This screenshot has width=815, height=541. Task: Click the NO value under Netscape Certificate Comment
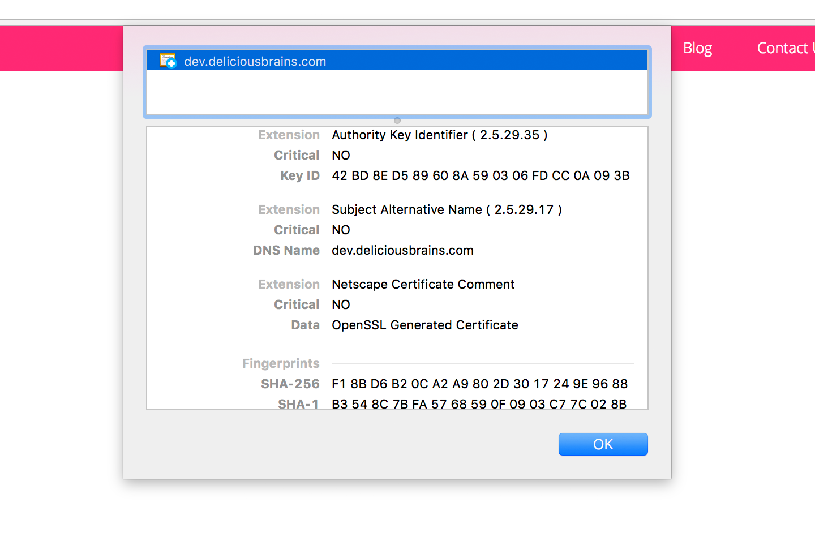(341, 304)
